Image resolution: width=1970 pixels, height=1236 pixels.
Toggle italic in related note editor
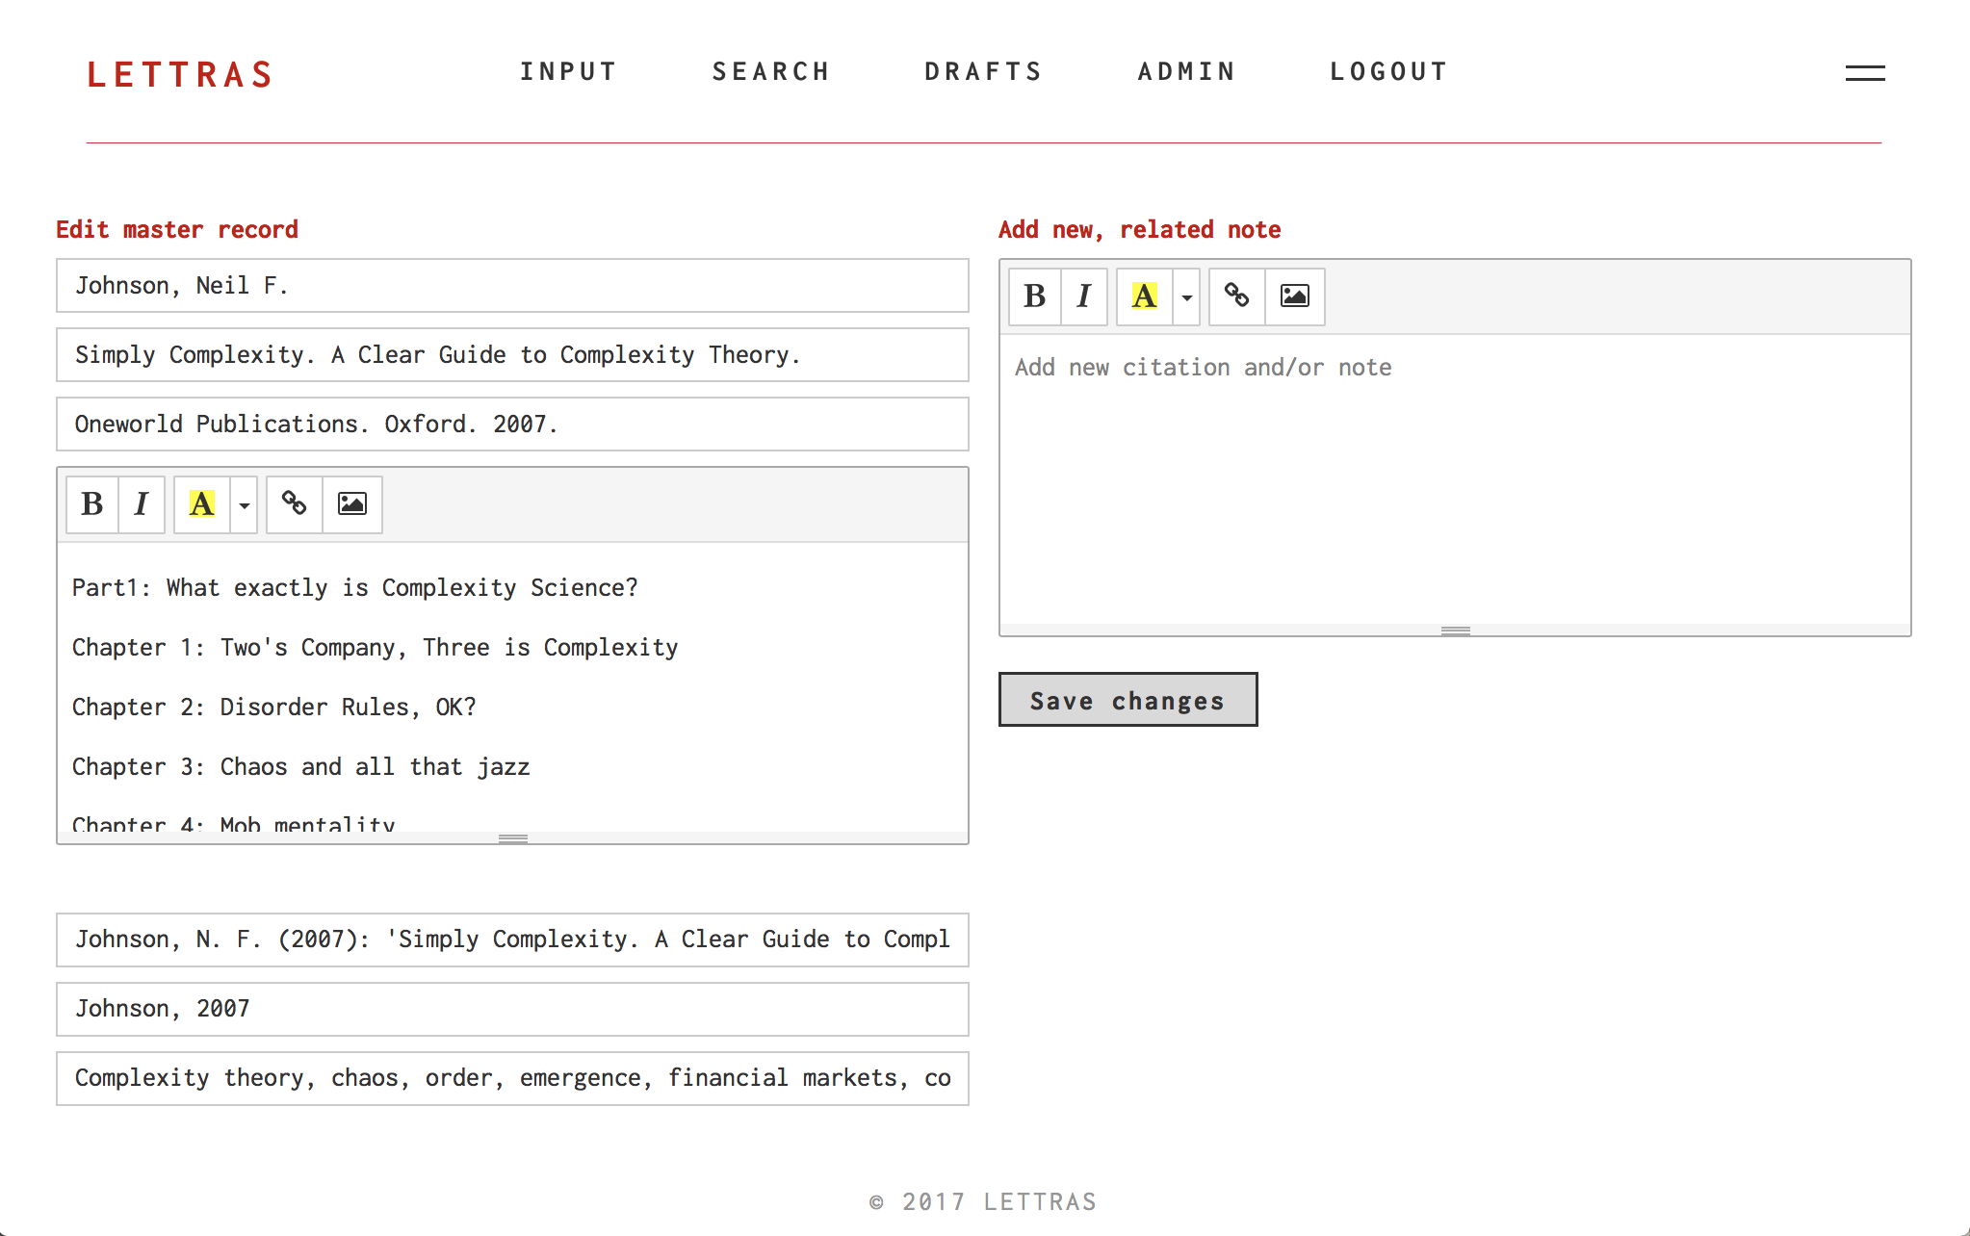(1084, 296)
